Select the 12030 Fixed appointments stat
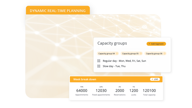The height and width of the screenshot is (108, 192). click(x=101, y=91)
